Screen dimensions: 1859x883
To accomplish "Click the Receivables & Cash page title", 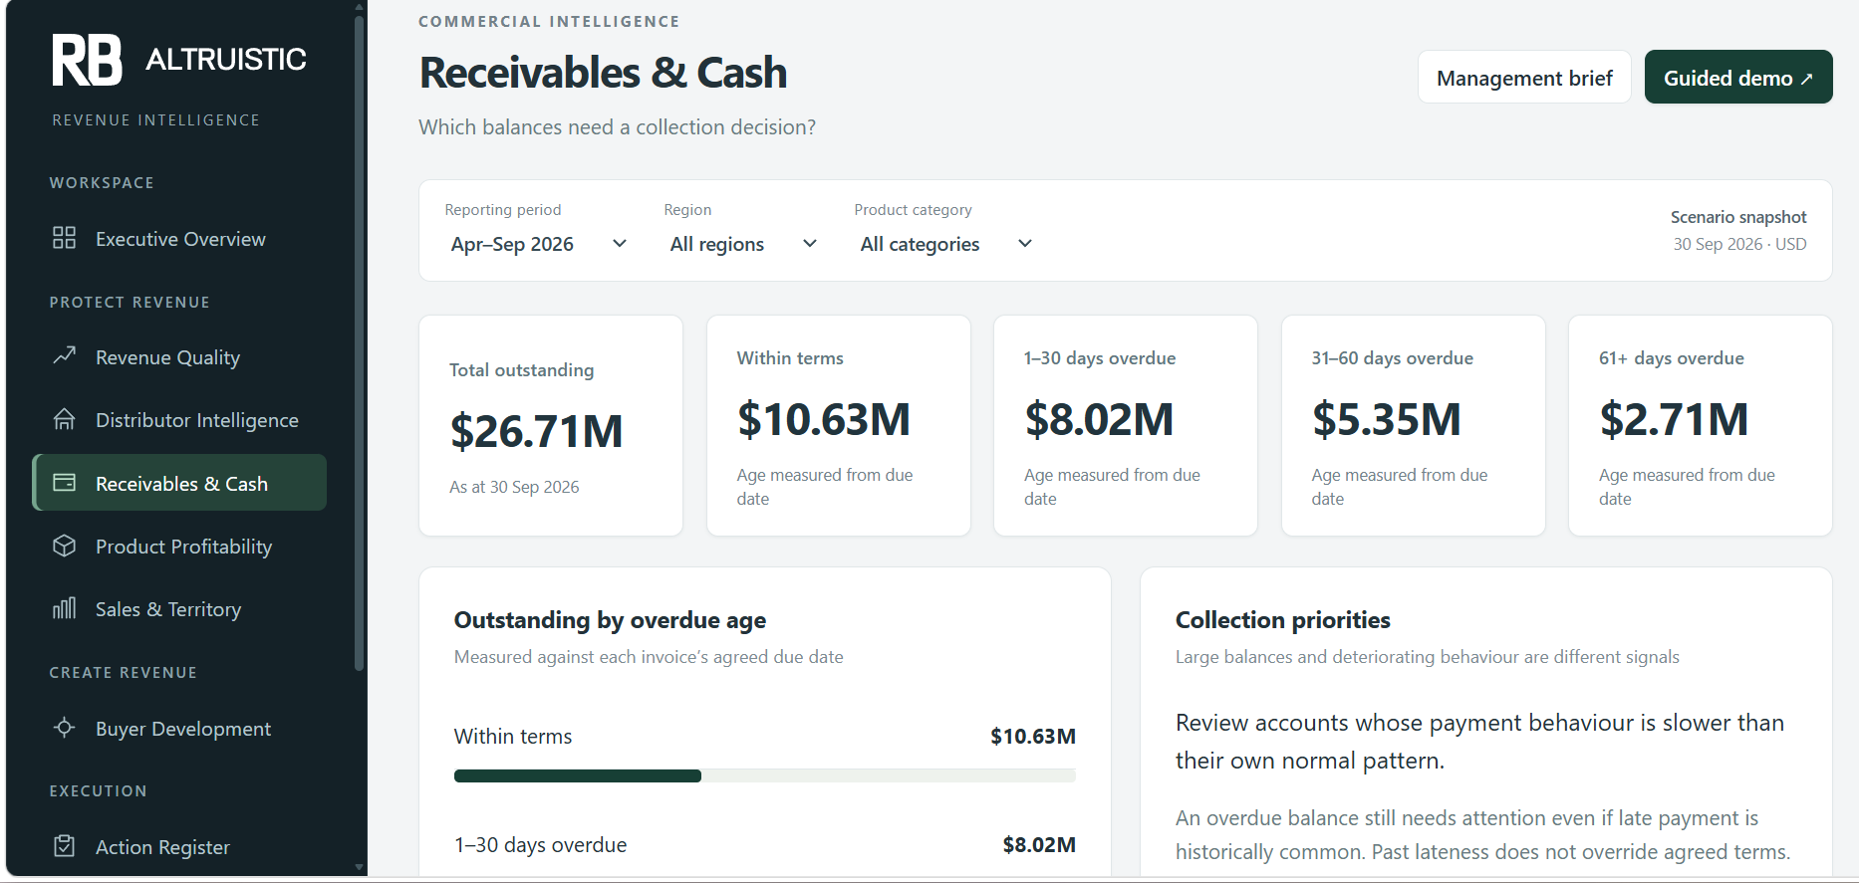I will (603, 73).
